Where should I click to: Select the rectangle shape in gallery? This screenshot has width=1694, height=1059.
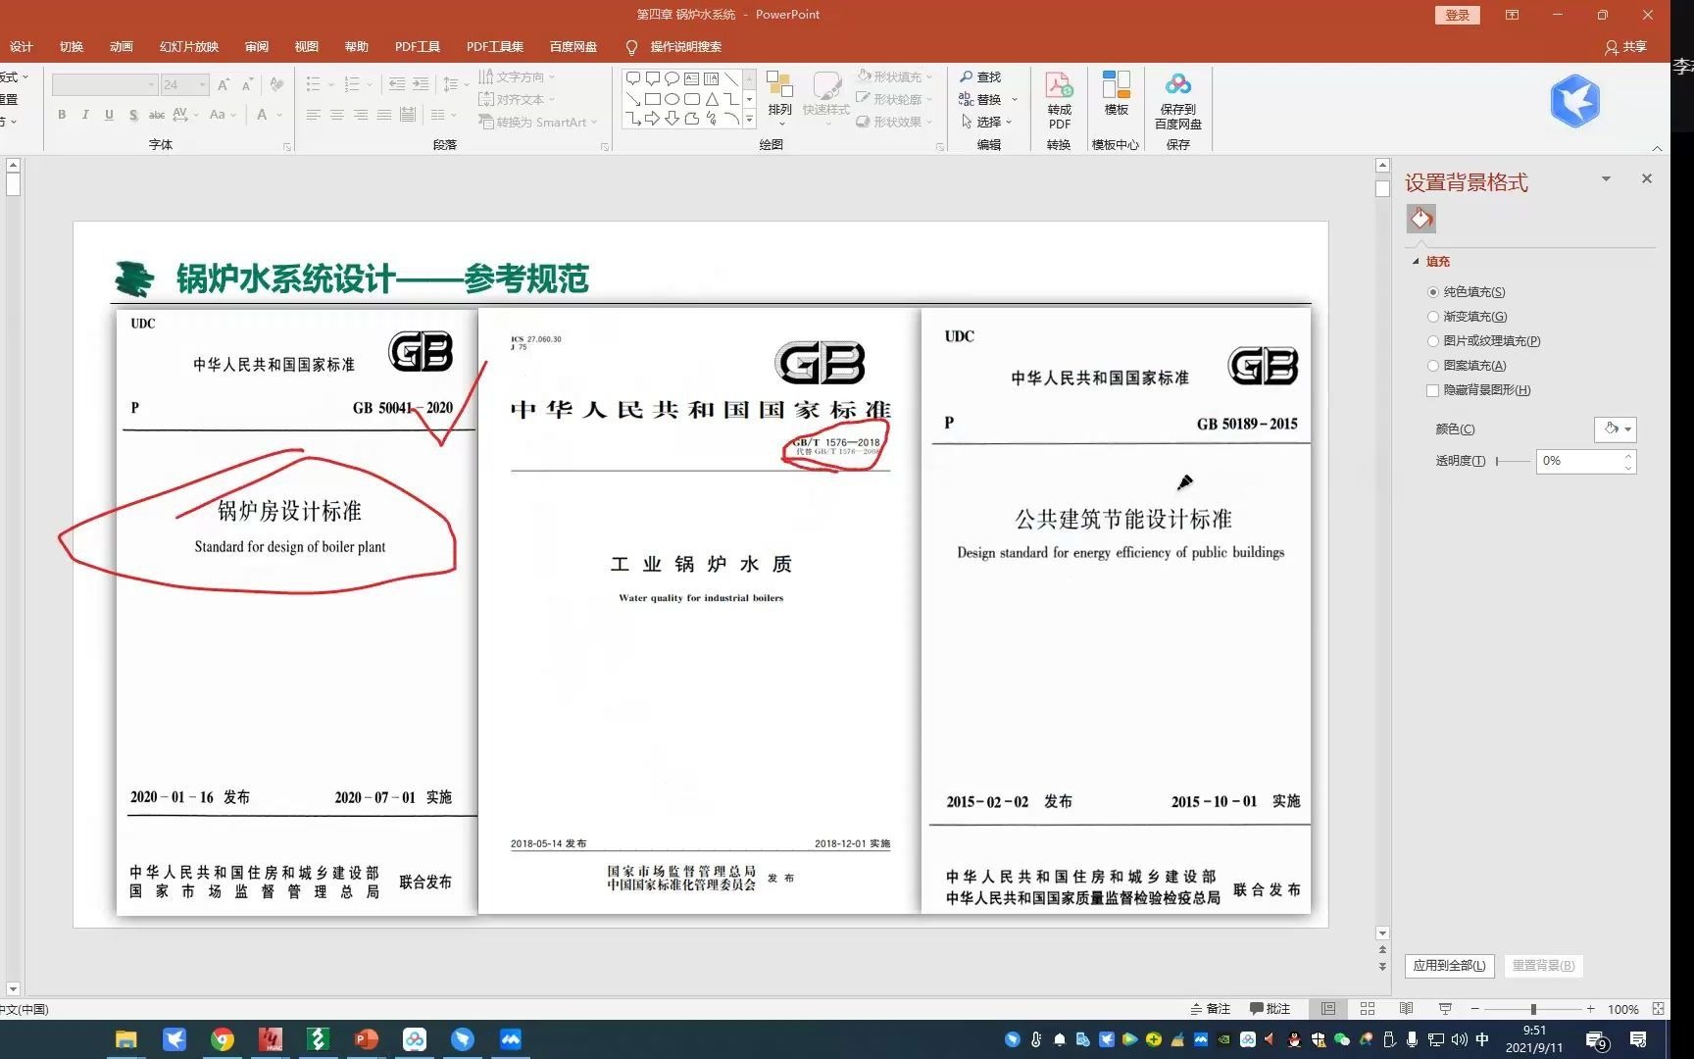(x=653, y=99)
